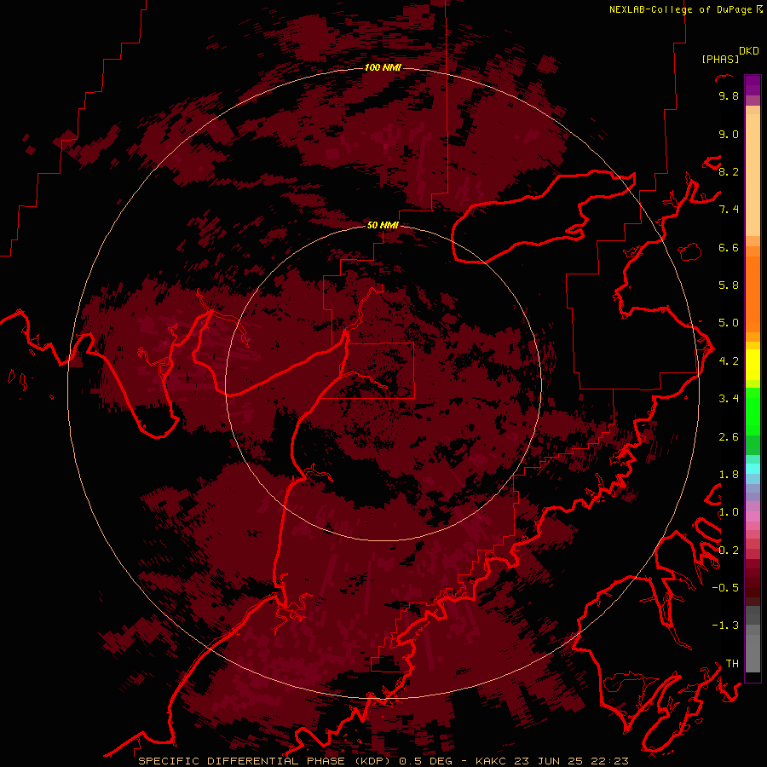Click the 9.0 value on color scale
Screen dimensions: 767x767
[x=729, y=135]
